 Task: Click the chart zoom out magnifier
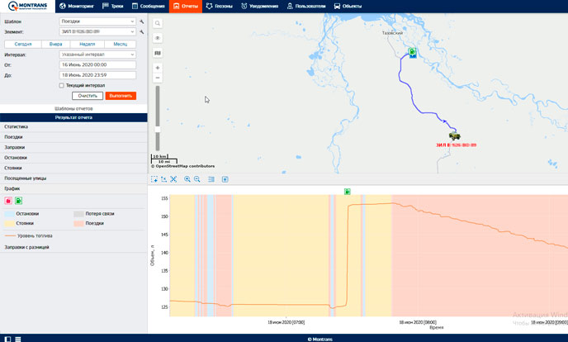(x=197, y=179)
